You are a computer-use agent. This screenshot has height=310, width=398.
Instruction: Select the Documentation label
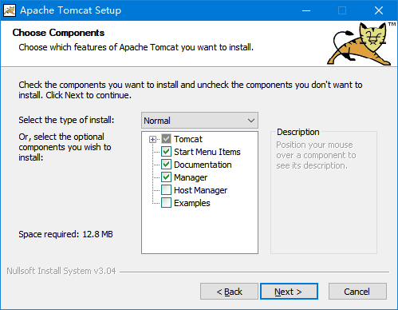click(203, 165)
